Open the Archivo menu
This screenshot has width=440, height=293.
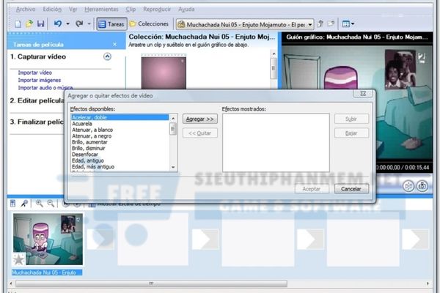click(26, 10)
